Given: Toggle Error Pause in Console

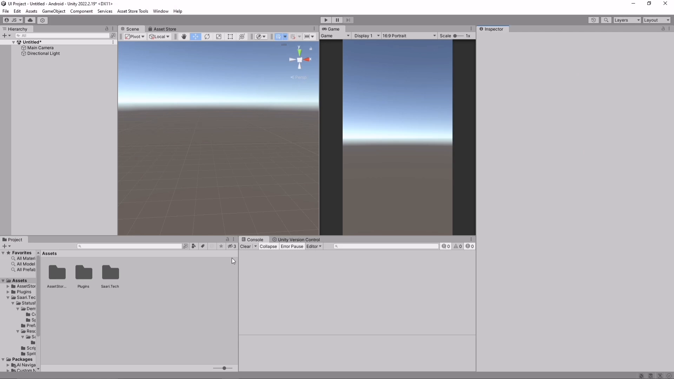Looking at the screenshot, I should [292, 246].
